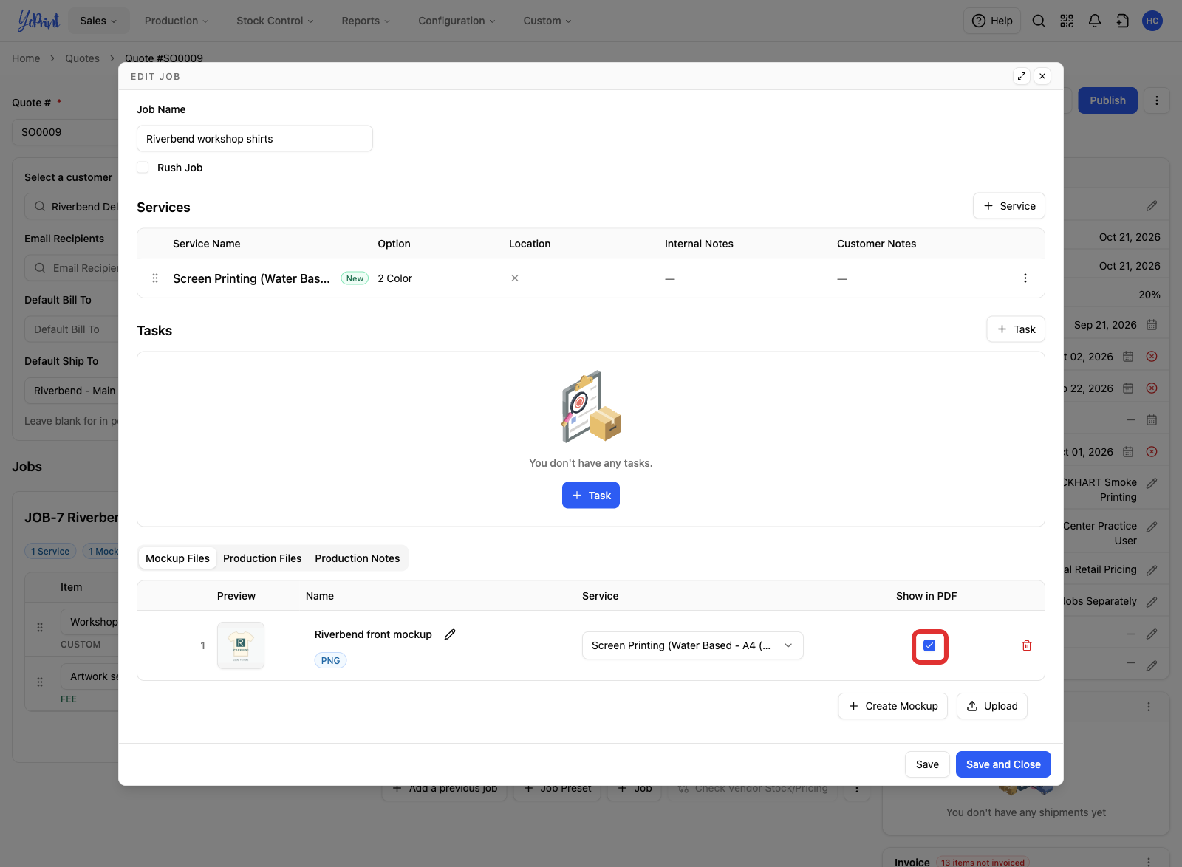Click the Create Mockup button

pos(893,706)
